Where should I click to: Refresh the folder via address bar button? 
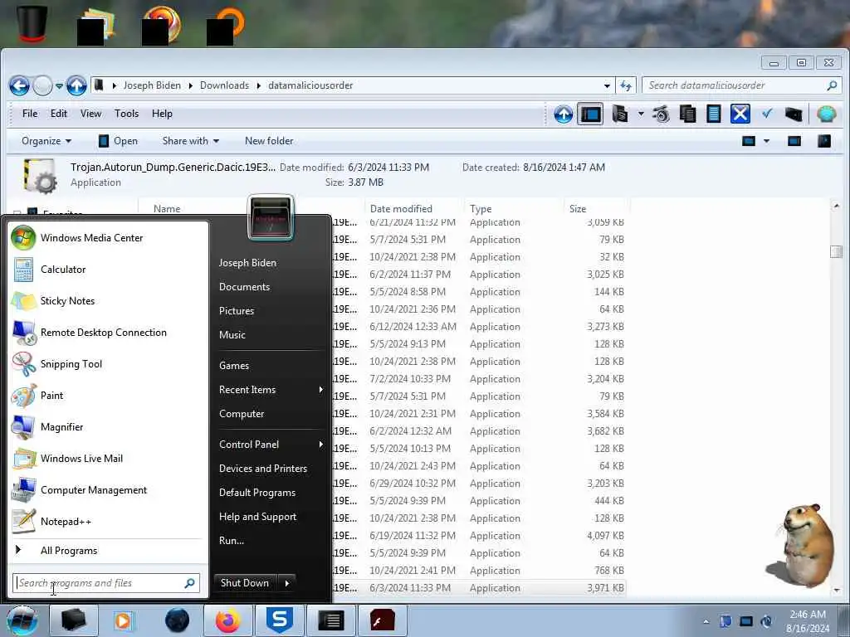click(626, 85)
